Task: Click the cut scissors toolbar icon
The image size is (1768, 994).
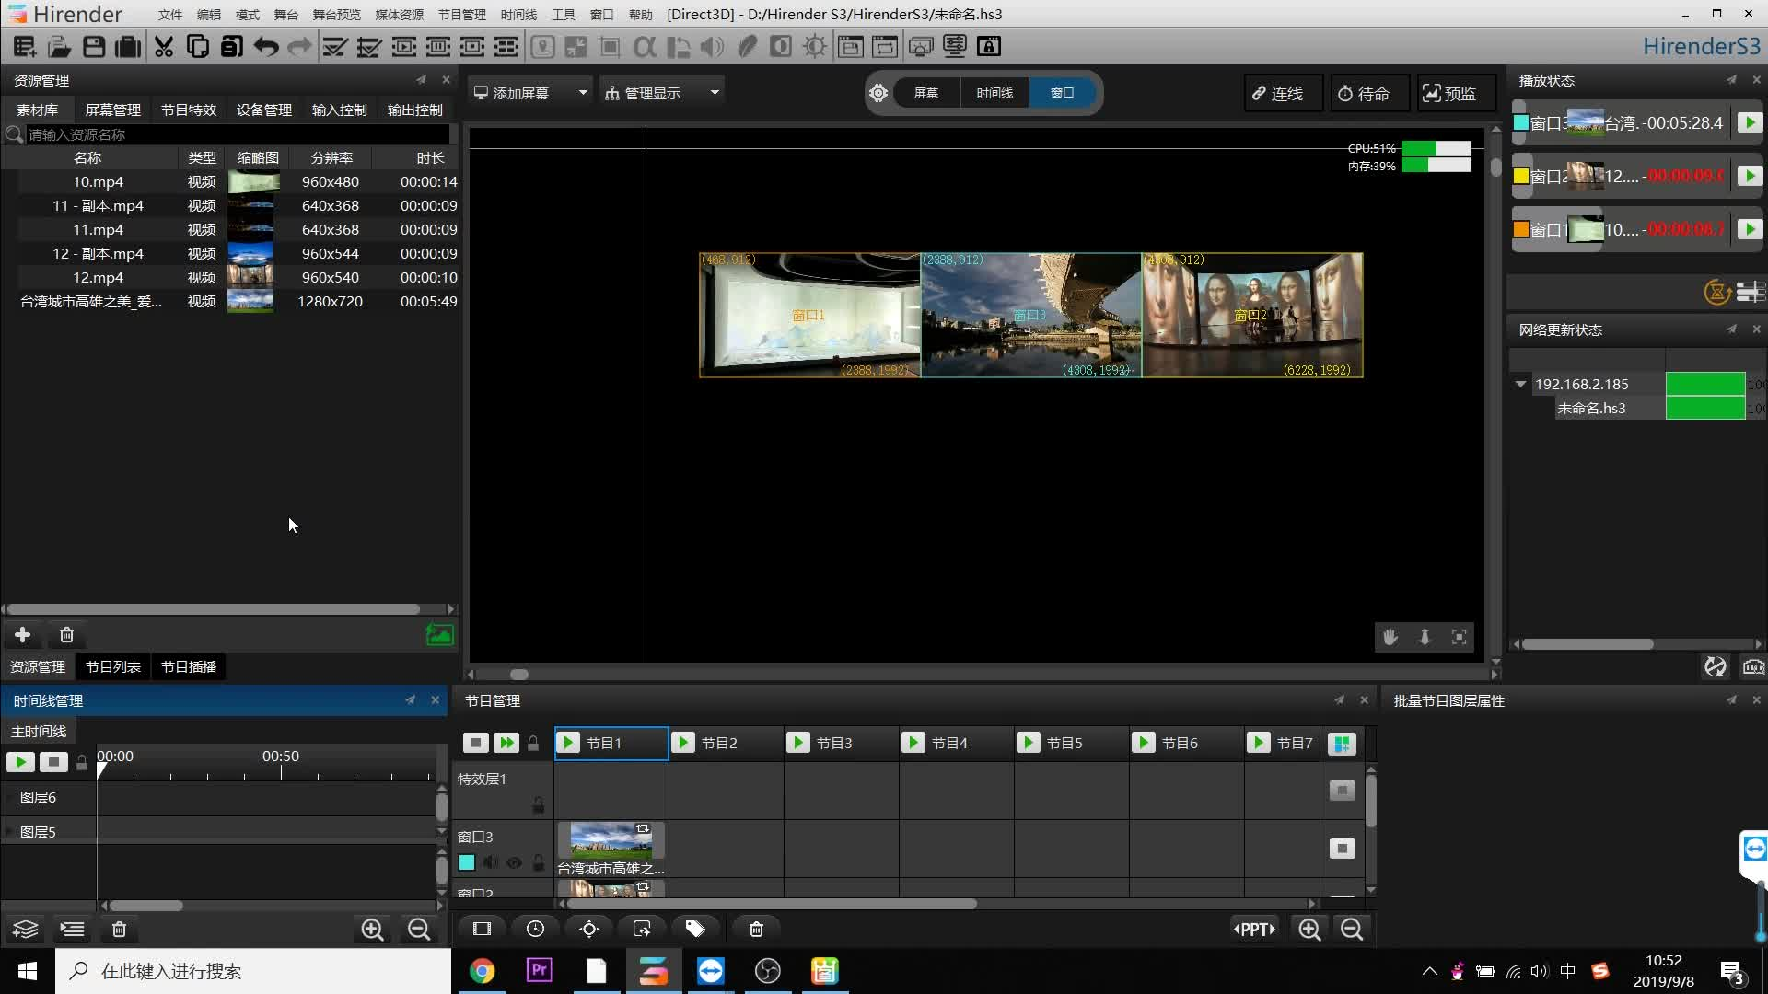Action: [164, 46]
